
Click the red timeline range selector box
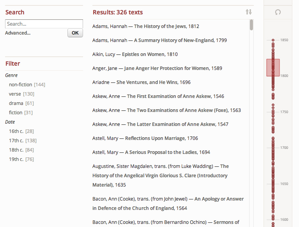pyautogui.click(x=273, y=68)
